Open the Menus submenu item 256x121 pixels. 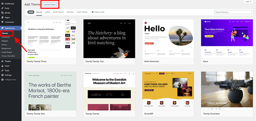click(x=4, y=45)
